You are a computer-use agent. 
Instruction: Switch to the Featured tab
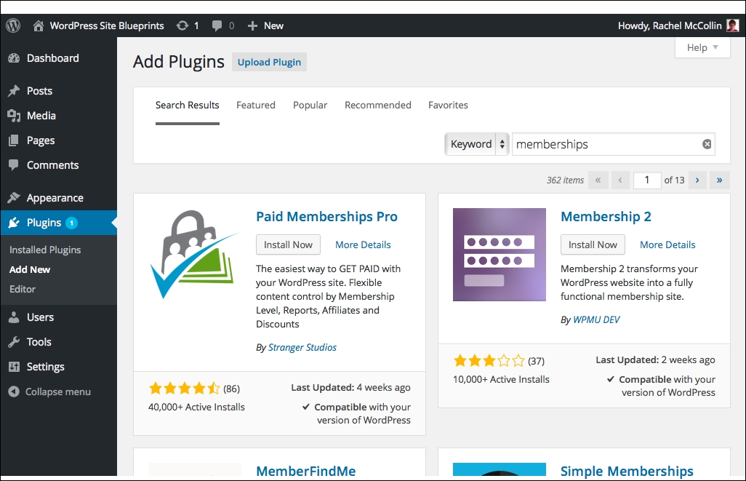(256, 106)
